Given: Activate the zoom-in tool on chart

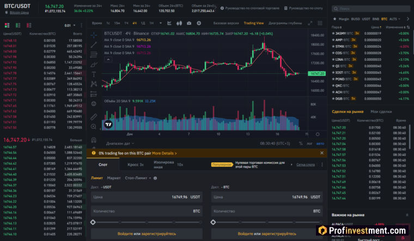Looking at the screenshot, I should coord(94,126).
